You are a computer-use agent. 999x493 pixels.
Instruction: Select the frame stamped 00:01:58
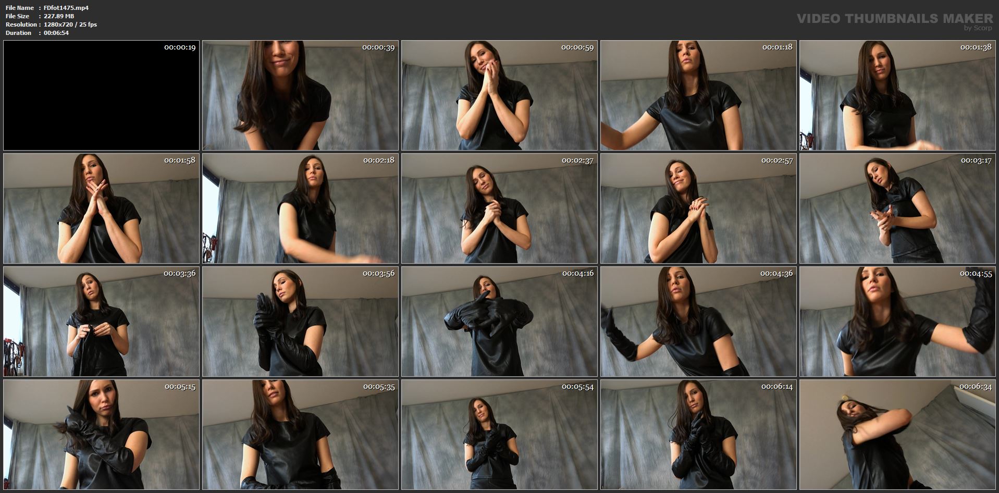tap(101, 208)
